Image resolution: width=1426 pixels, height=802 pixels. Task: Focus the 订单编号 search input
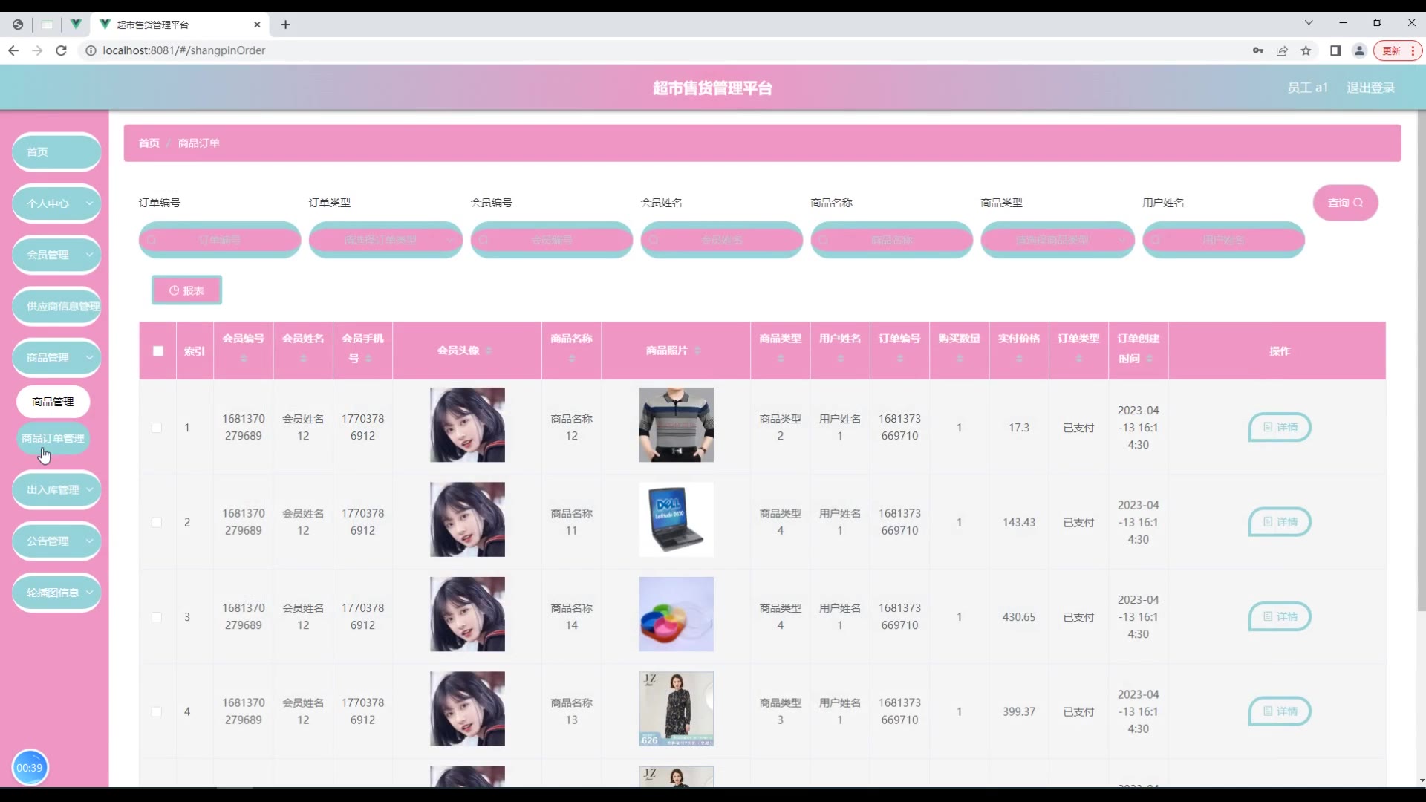point(220,240)
